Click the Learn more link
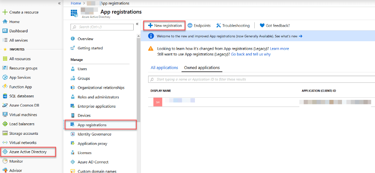This screenshot has width=375, height=173. [x=279, y=49]
